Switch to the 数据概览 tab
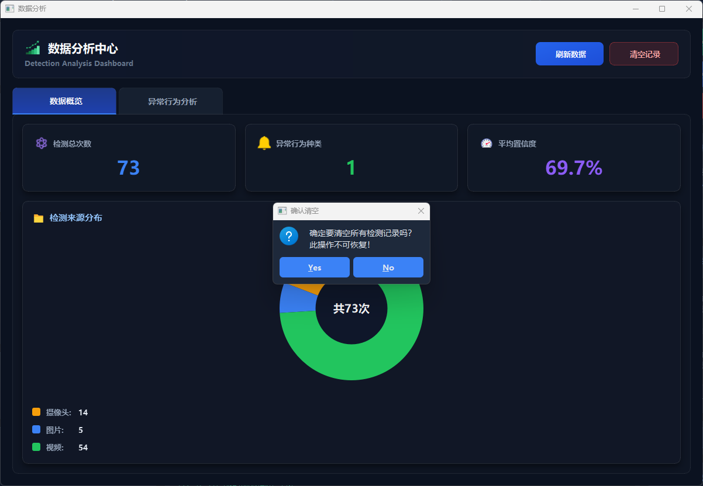The width and height of the screenshot is (703, 486). pyautogui.click(x=65, y=101)
